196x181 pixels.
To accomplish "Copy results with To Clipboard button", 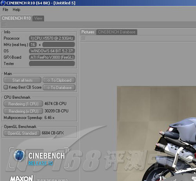I will coord(59,80).
